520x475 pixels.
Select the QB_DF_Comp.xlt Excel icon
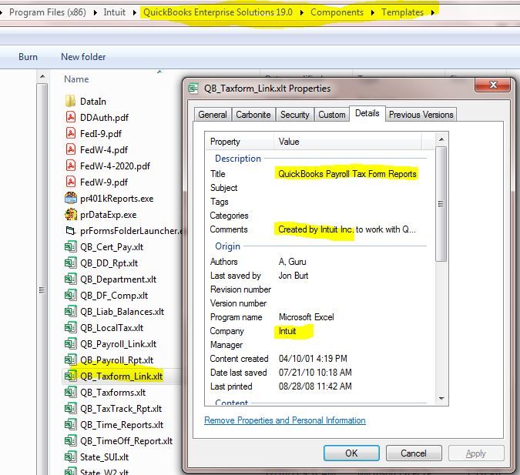coord(70,295)
